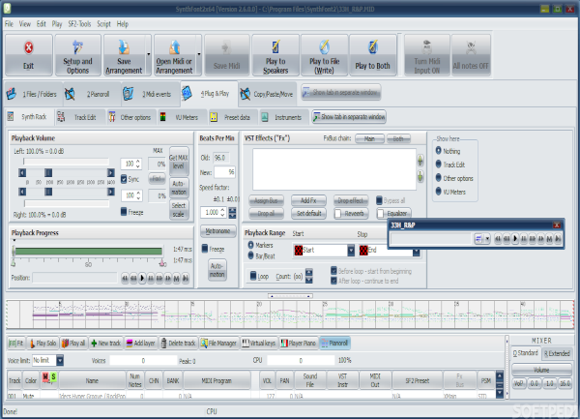This screenshot has height=419, width=580.
Task: Open Setup and Options
Action: pyautogui.click(x=77, y=55)
